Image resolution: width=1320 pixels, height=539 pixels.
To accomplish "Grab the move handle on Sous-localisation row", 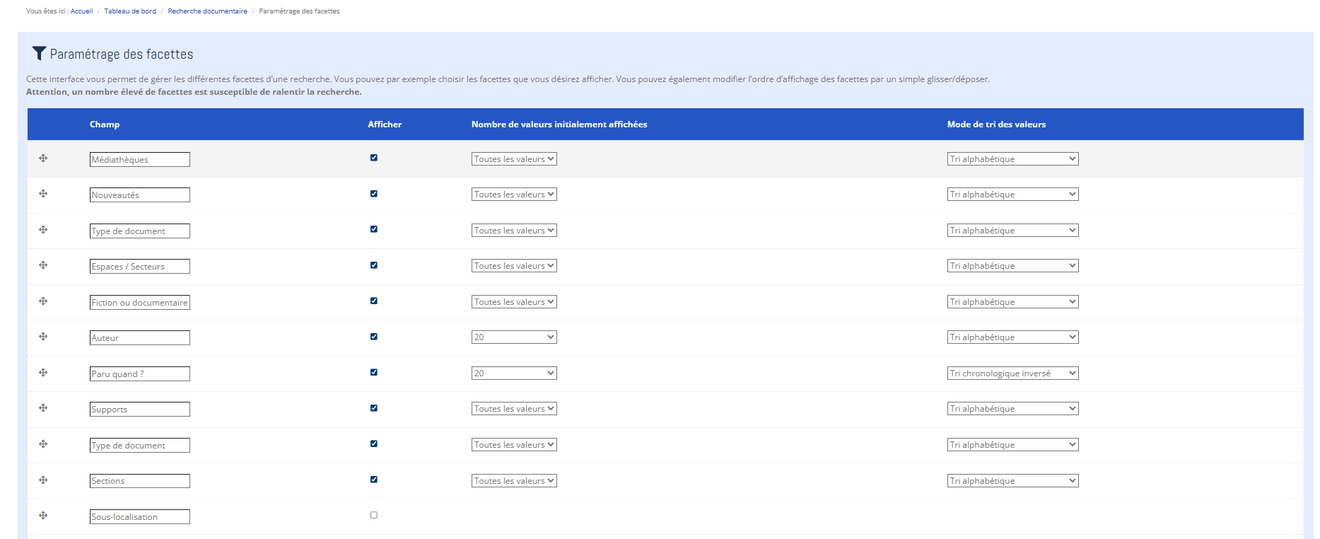I will pyautogui.click(x=43, y=516).
